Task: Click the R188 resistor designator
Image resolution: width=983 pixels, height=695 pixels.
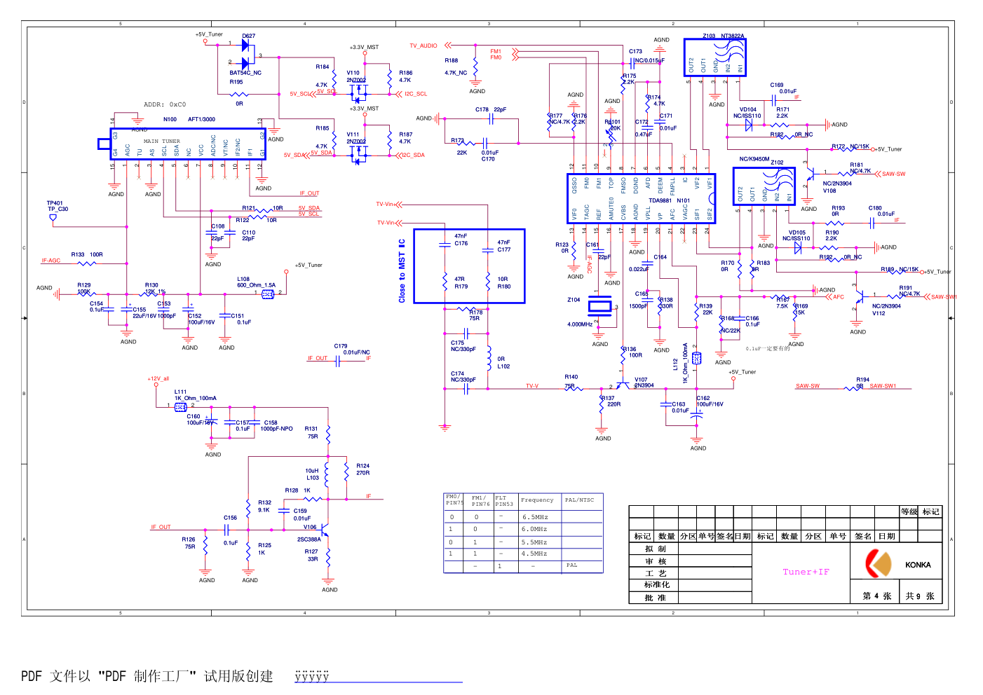Action: [451, 60]
